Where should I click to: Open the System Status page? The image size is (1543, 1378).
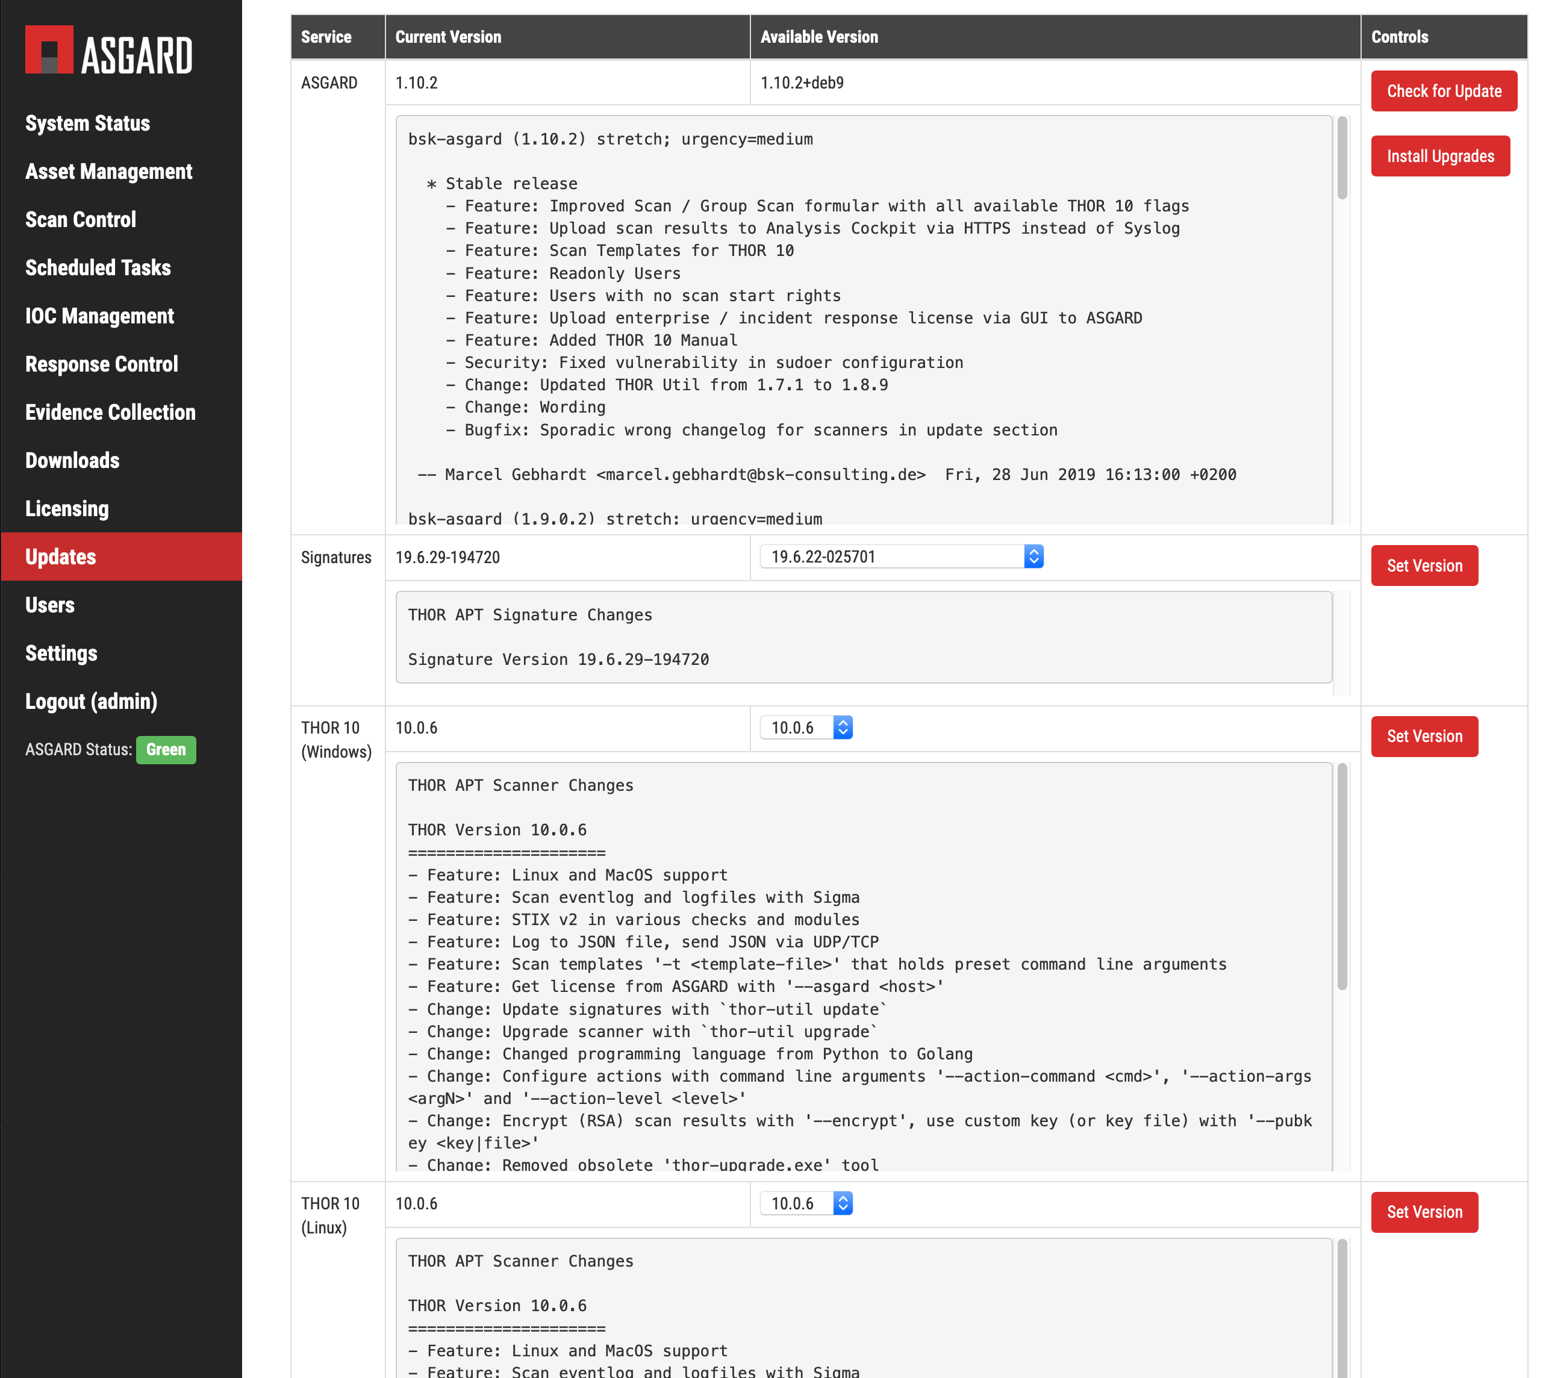[87, 123]
